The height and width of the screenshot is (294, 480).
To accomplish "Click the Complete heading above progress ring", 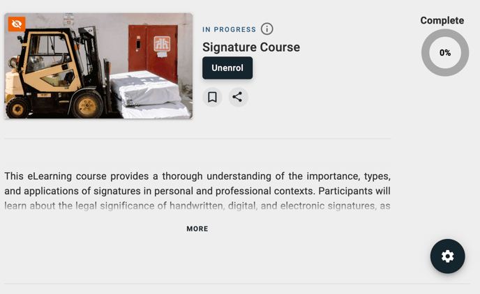I will coord(442,20).
